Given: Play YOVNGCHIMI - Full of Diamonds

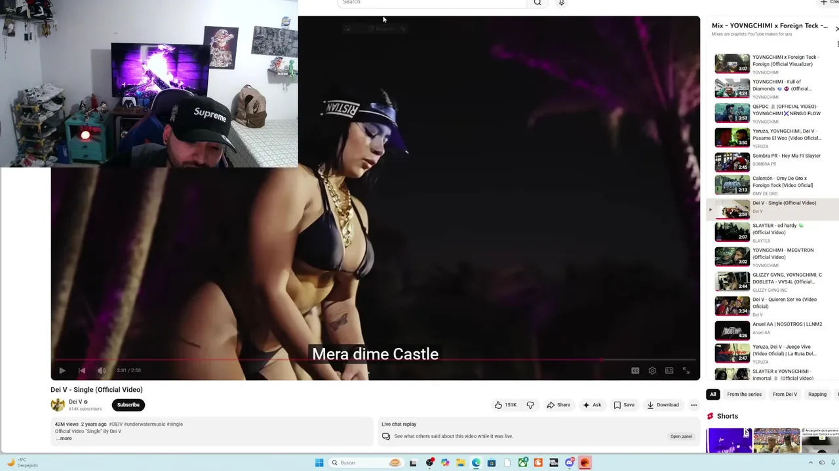Looking at the screenshot, I should point(773,88).
